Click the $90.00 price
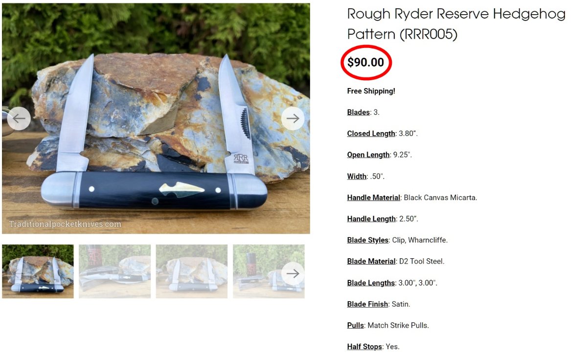587x357 pixels. 366,63
